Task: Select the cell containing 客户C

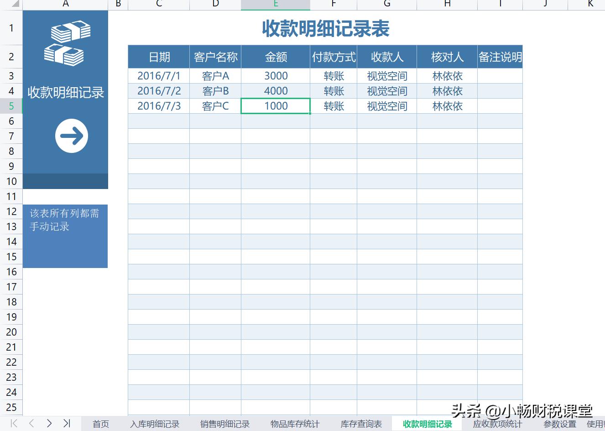Action: pyautogui.click(x=215, y=106)
